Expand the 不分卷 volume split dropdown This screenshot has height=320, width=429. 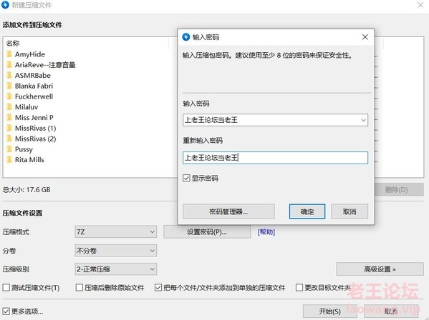pos(116,251)
